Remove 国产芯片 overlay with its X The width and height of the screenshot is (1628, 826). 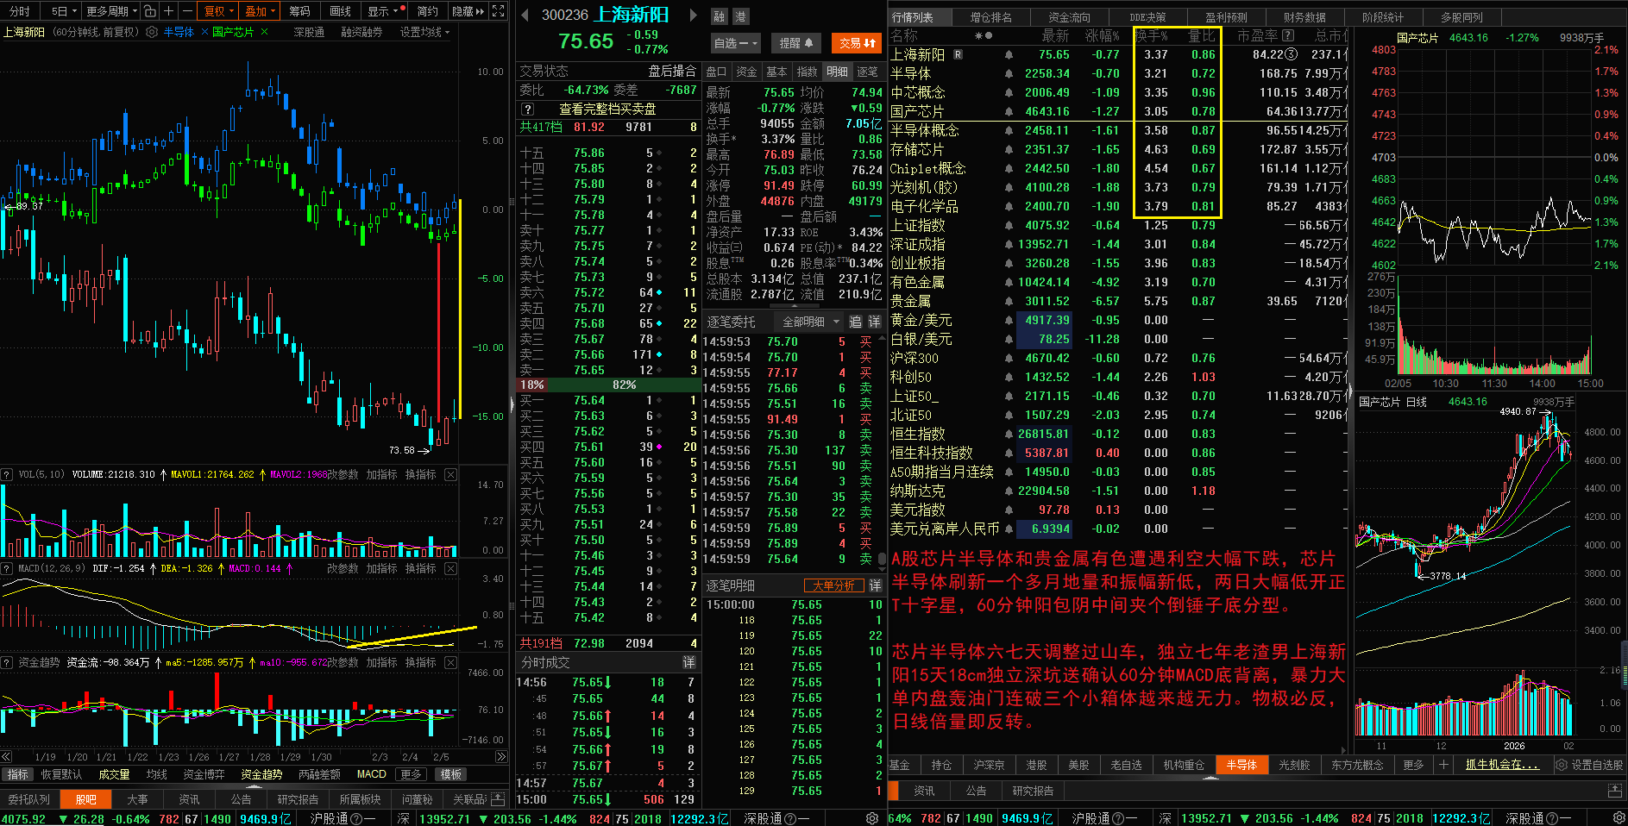click(x=264, y=32)
